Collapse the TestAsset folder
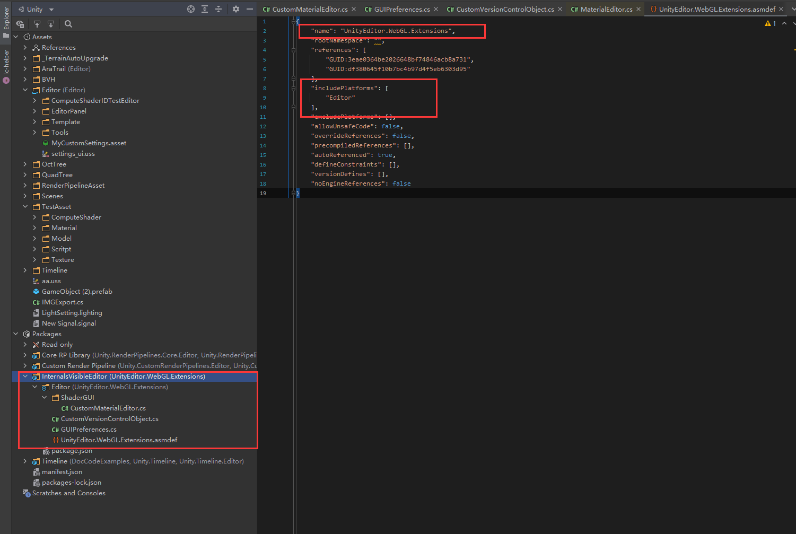Screen dimensions: 796x534 click(25, 207)
